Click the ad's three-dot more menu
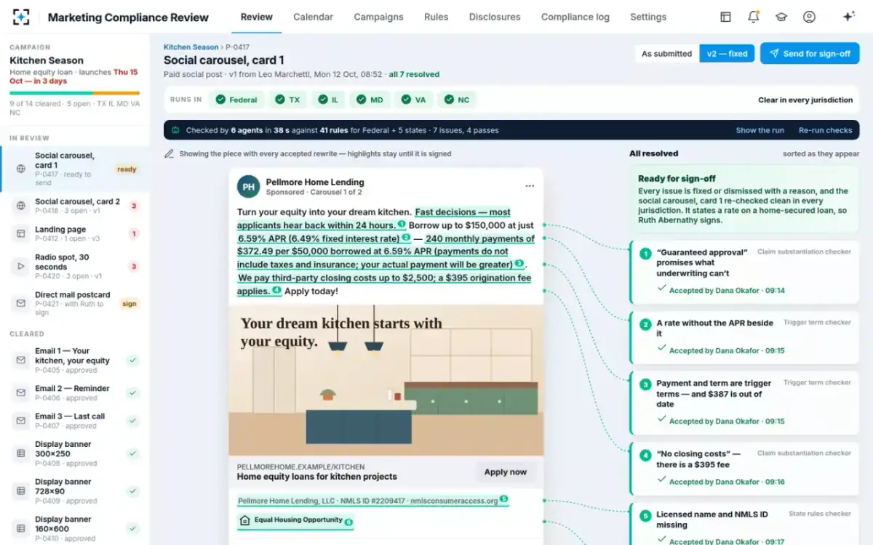This screenshot has width=873, height=545. click(530, 186)
